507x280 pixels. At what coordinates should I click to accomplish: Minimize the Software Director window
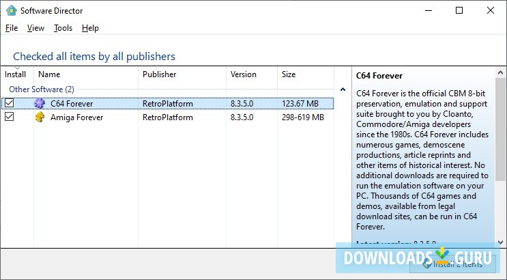(x=429, y=10)
